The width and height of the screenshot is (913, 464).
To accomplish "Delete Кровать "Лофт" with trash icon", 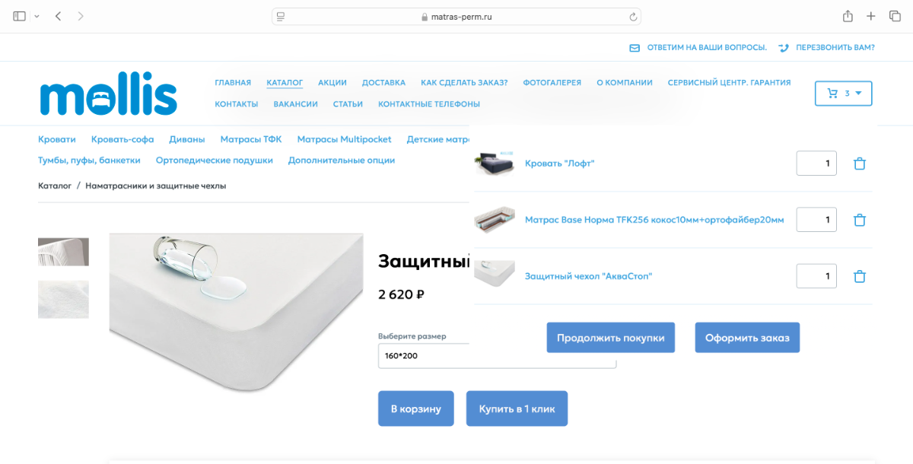I will click(x=860, y=164).
